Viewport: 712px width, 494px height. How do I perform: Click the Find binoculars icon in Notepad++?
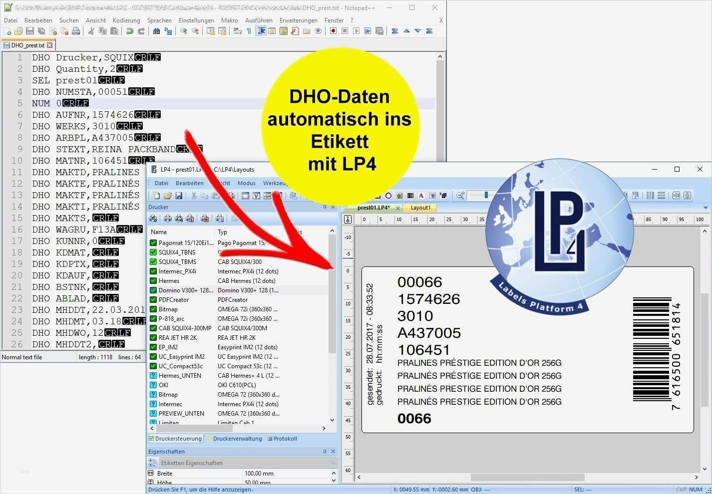pos(156,31)
